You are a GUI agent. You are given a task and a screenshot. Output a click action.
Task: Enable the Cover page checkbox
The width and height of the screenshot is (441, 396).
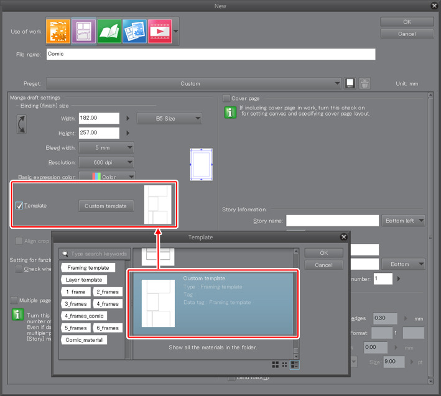[226, 98]
